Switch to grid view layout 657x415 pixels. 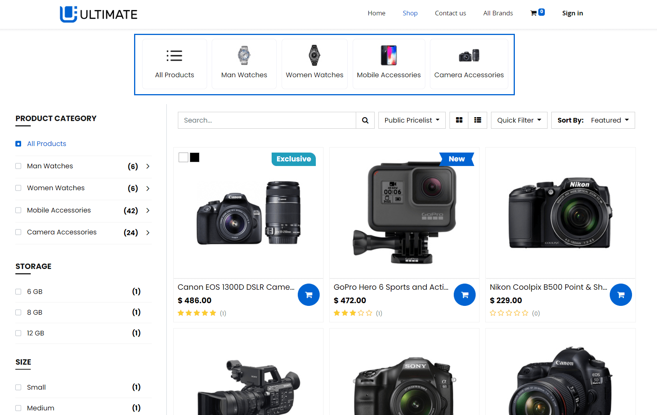[459, 120]
